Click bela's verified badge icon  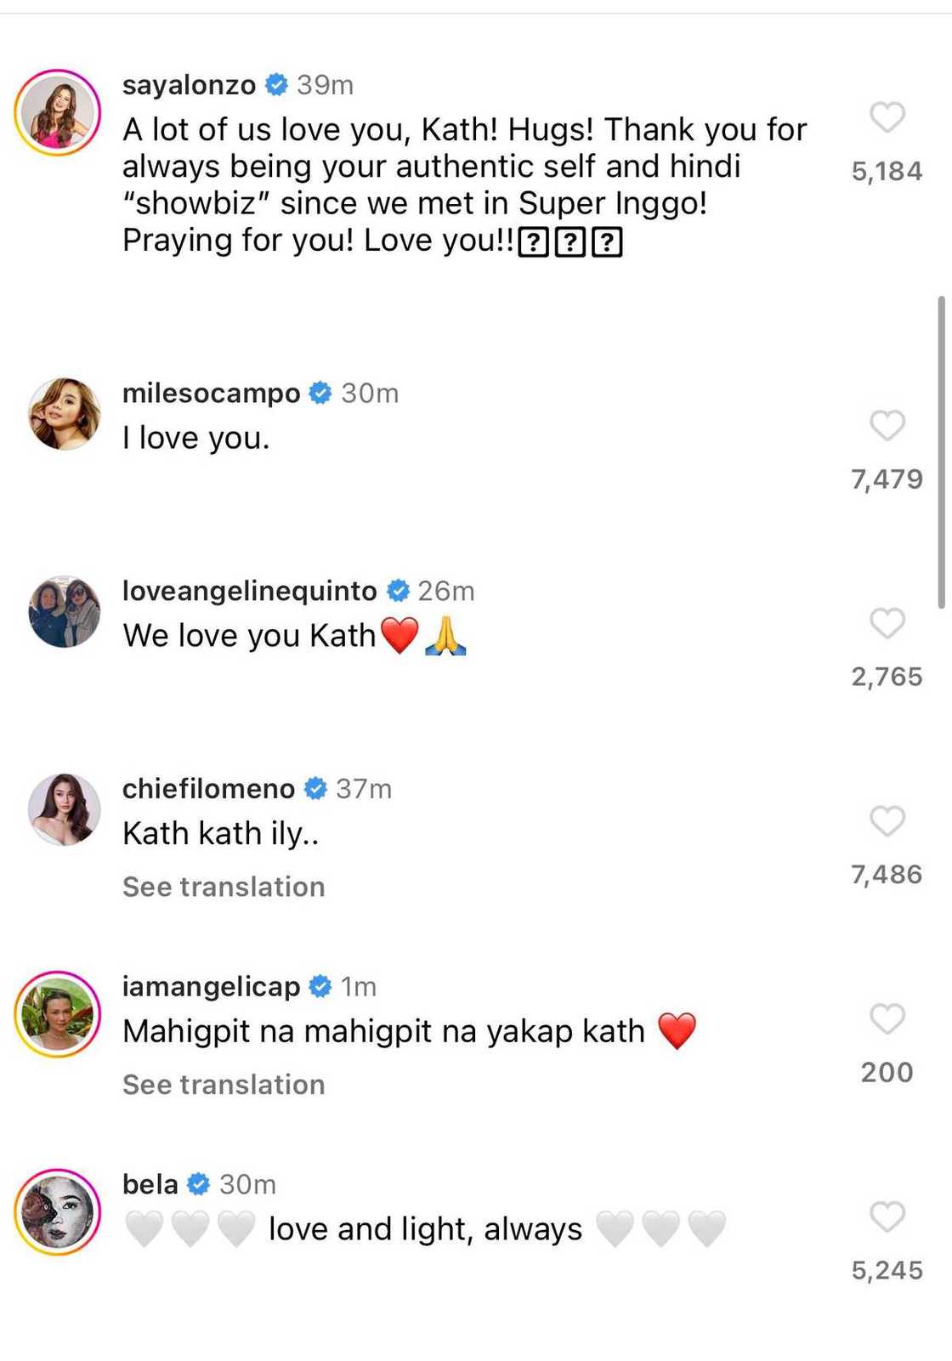(x=198, y=1183)
